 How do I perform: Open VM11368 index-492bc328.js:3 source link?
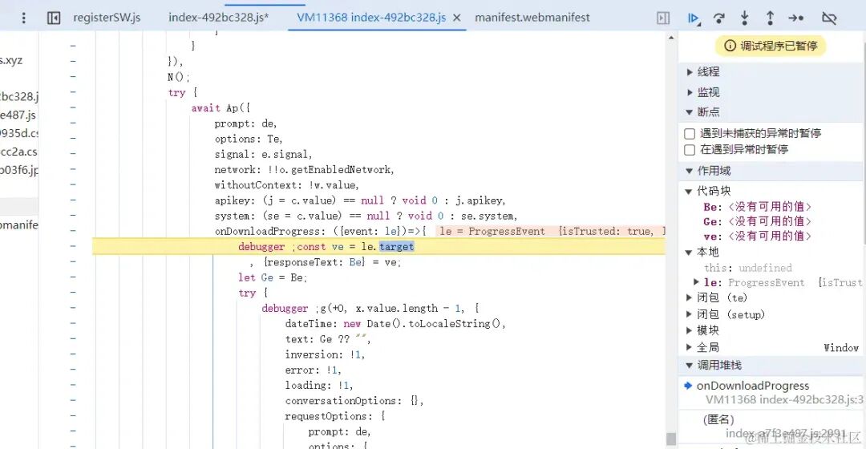coord(784,400)
